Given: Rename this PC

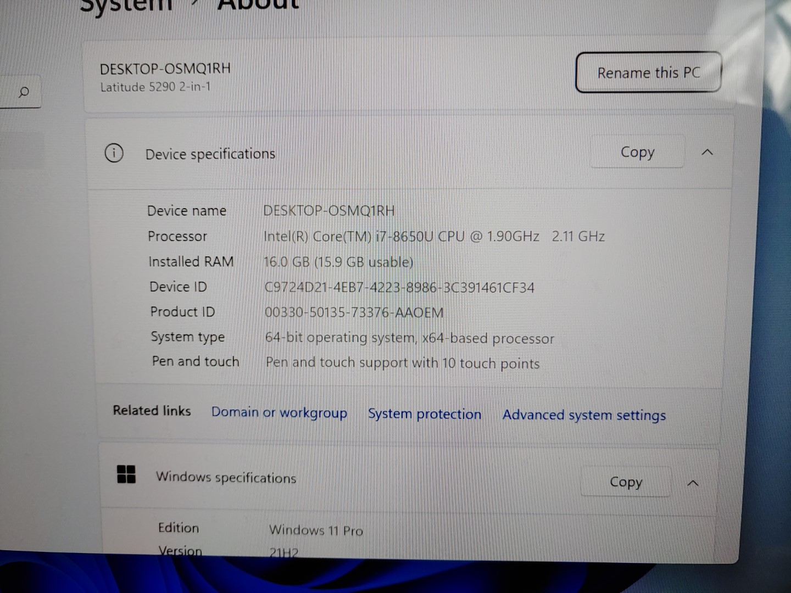Looking at the screenshot, I should pyautogui.click(x=648, y=72).
